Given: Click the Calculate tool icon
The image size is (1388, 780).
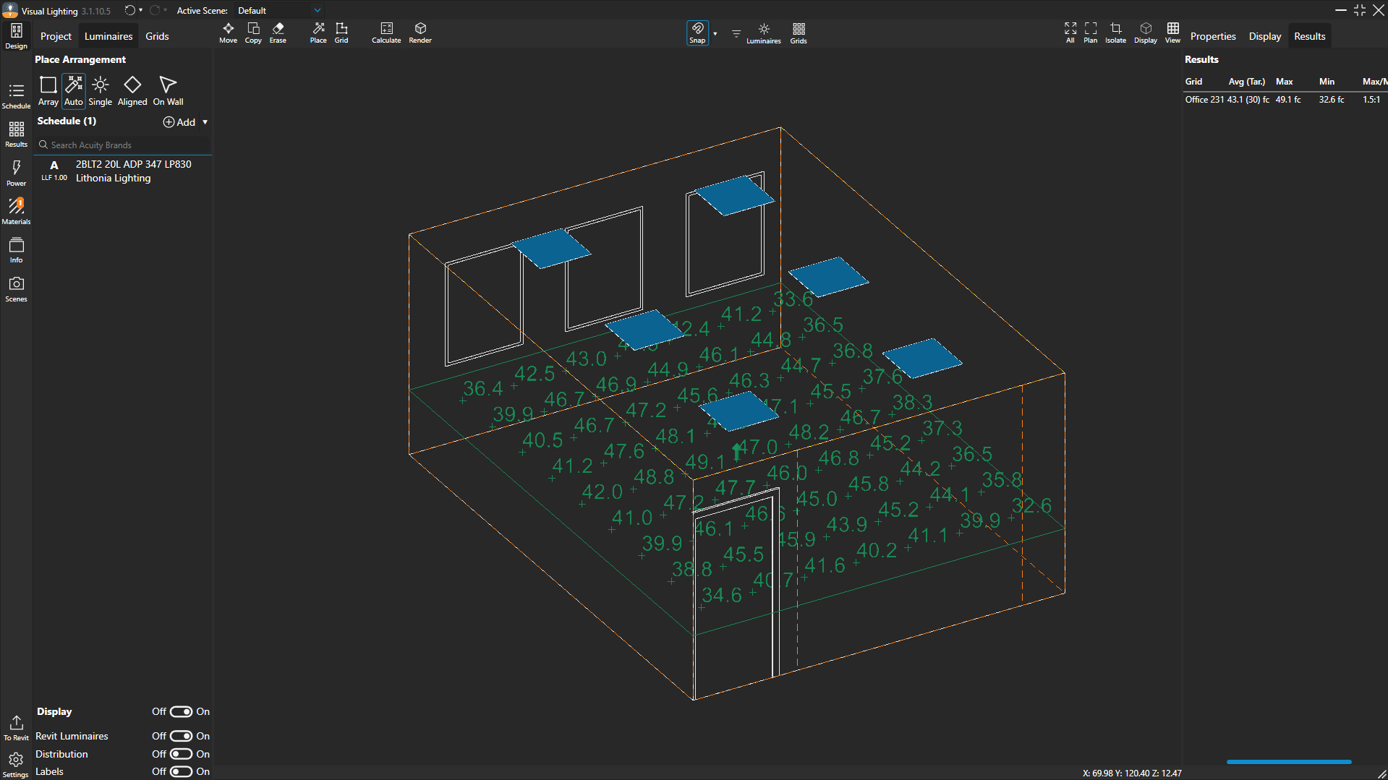Looking at the screenshot, I should (386, 33).
